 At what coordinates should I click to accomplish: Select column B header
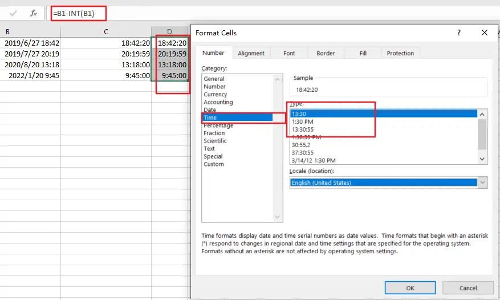click(30, 31)
